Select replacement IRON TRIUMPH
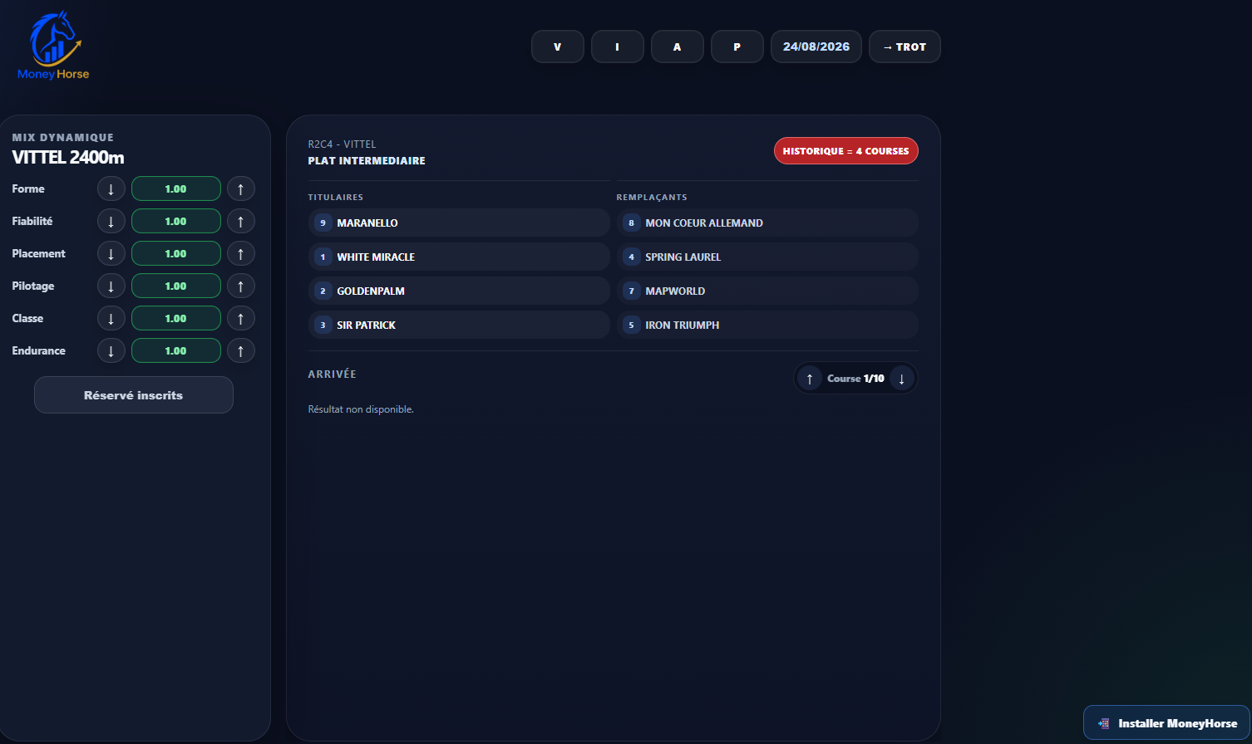Viewport: 1252px width, 744px height. 767,325
